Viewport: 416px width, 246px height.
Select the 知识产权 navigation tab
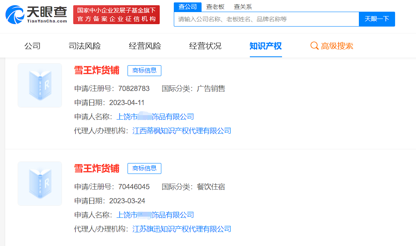pyautogui.click(x=266, y=46)
